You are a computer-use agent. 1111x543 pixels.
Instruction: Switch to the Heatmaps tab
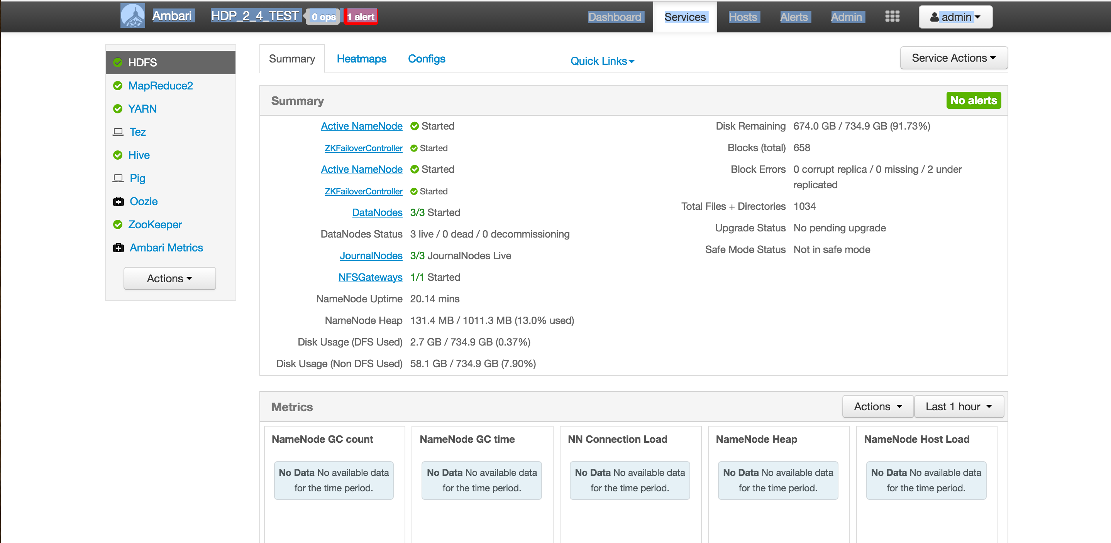(x=361, y=59)
